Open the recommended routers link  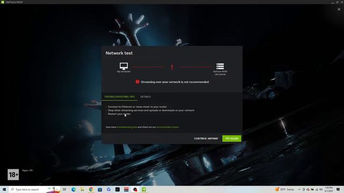point(168,127)
